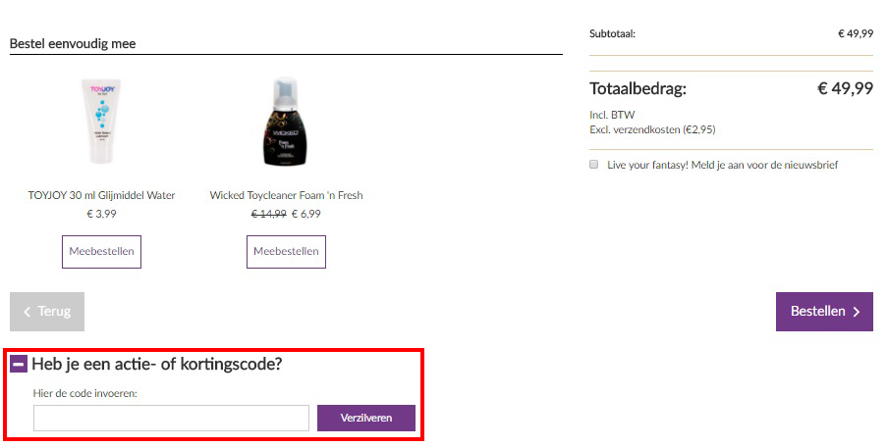Click the right chevron on Bestellen
This screenshot has width=887, height=448.
click(857, 312)
